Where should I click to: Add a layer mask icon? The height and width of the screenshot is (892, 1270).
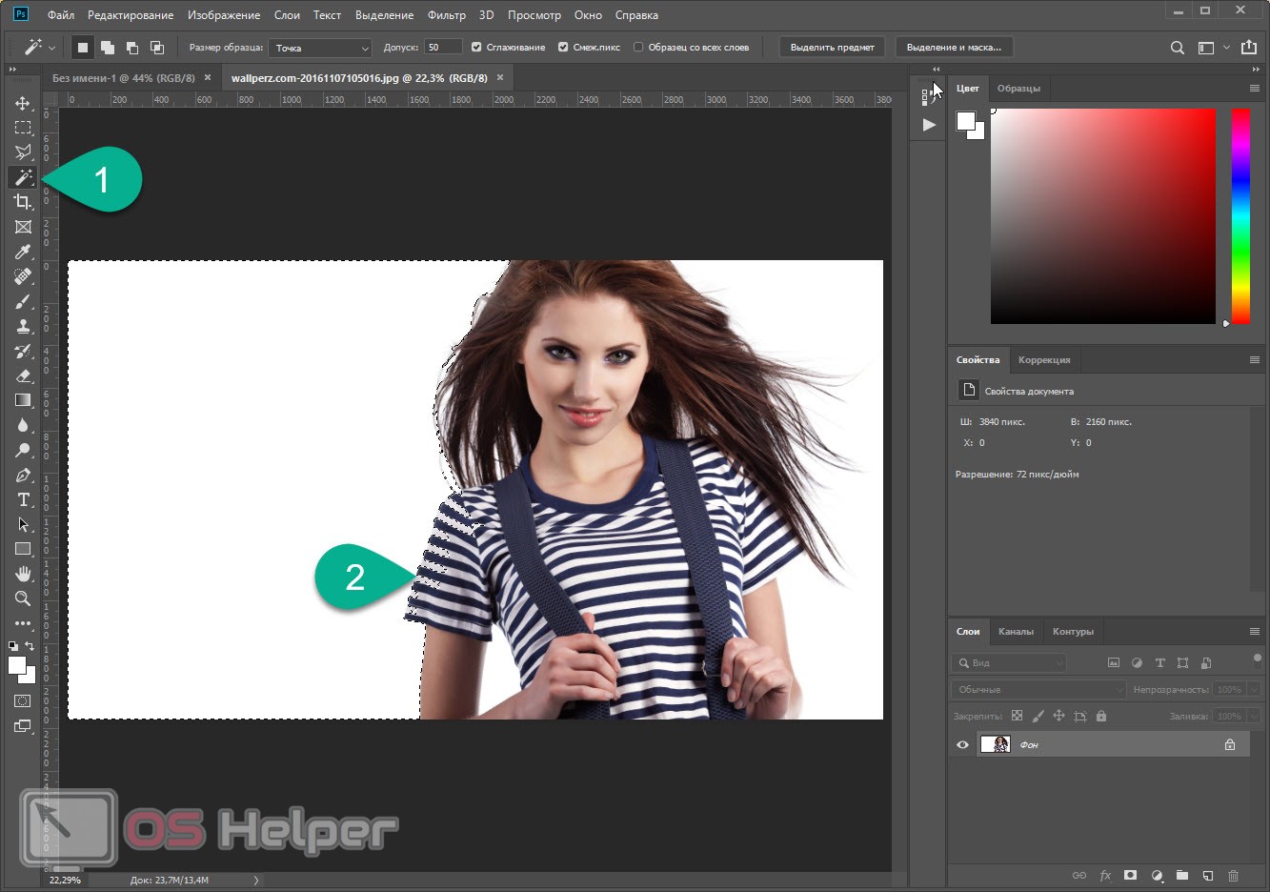(1130, 876)
